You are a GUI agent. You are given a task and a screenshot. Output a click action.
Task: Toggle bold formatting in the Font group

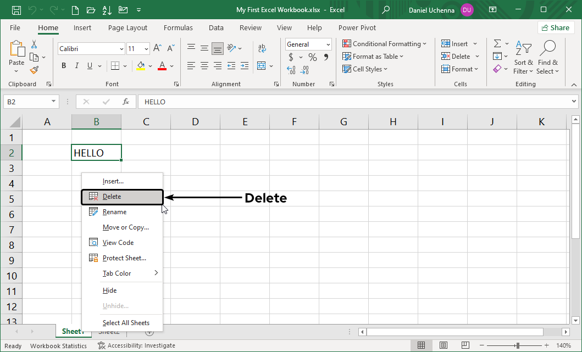[63, 65]
